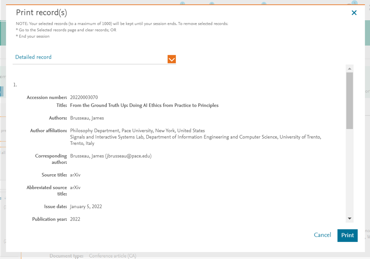This screenshot has width=370, height=259.
Task: Click the University of Trento affiliation text
Action: pyautogui.click(x=195, y=137)
